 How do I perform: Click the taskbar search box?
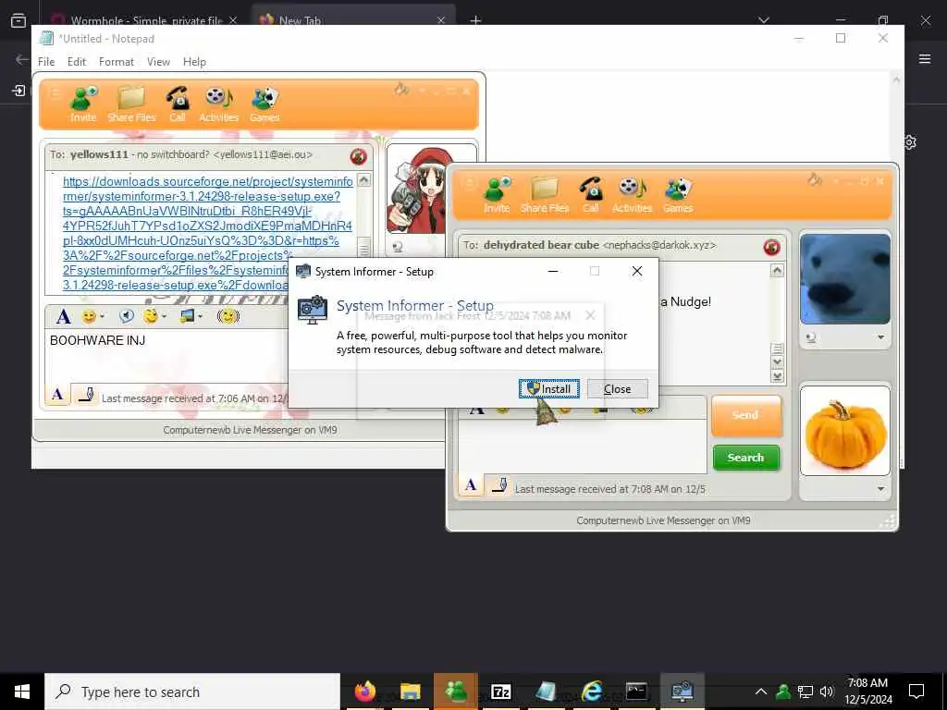(192, 692)
